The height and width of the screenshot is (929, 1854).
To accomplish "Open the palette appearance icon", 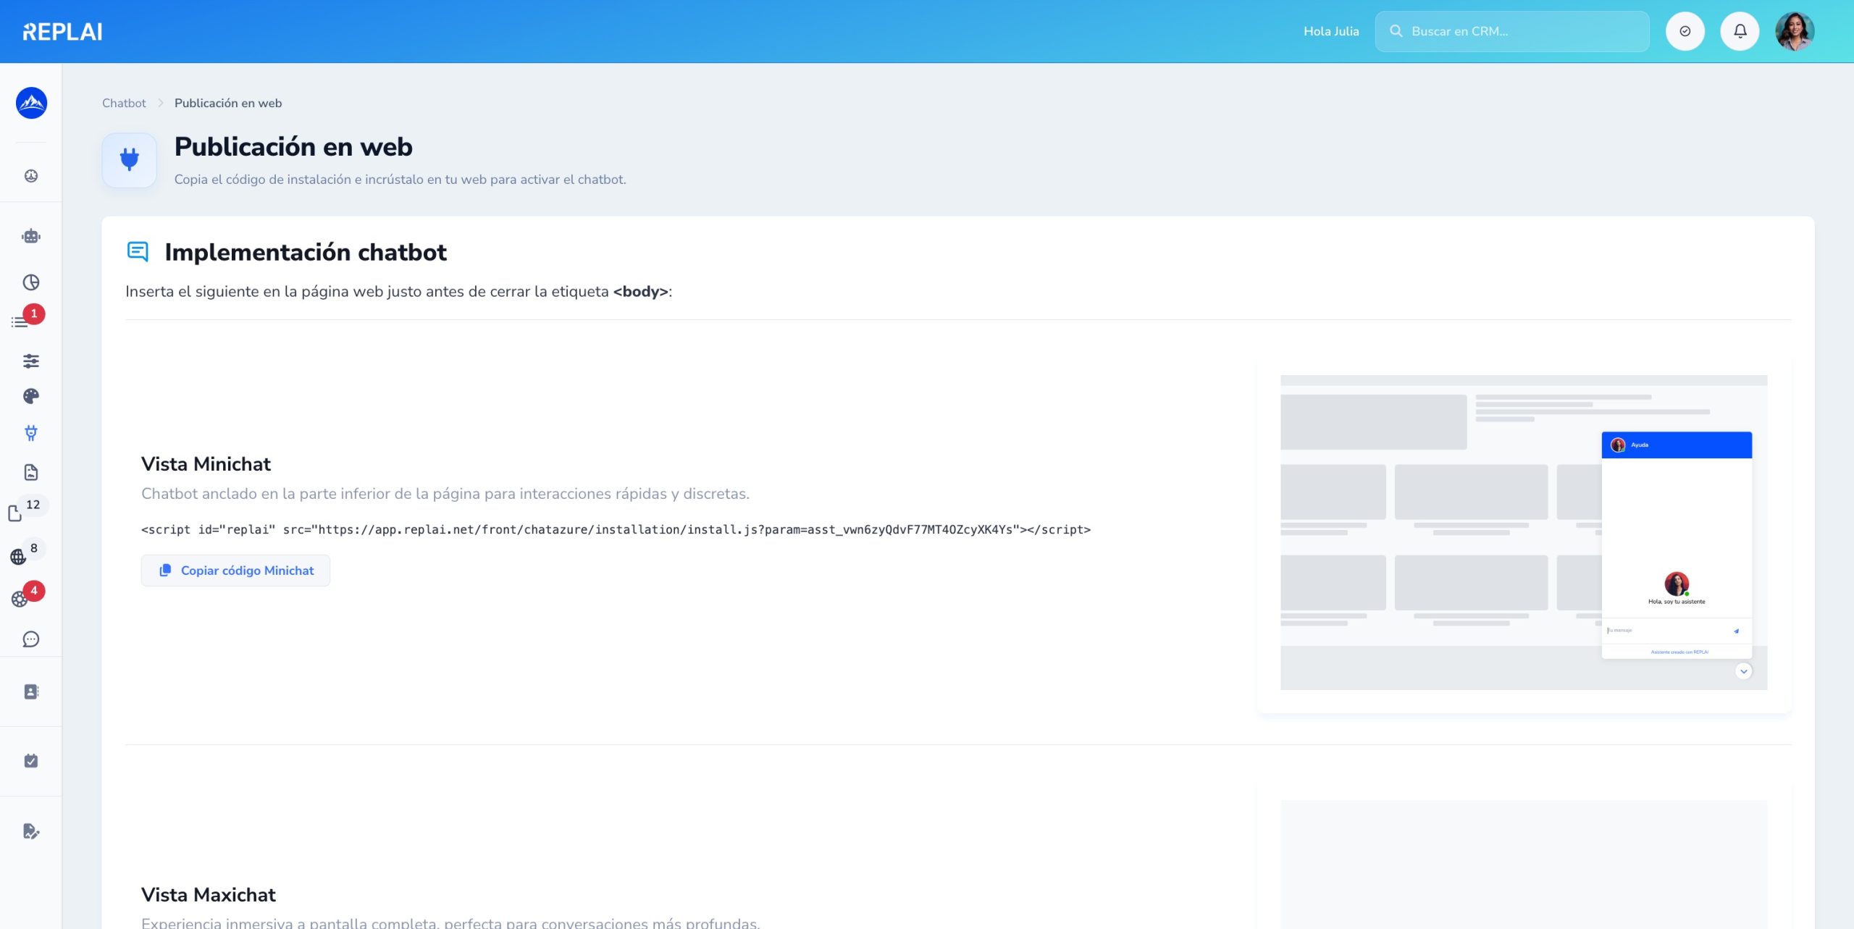I will [x=31, y=396].
